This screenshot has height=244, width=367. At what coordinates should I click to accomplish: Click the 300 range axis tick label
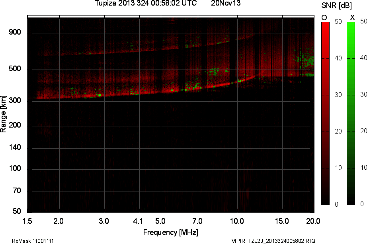(x=15, y=101)
